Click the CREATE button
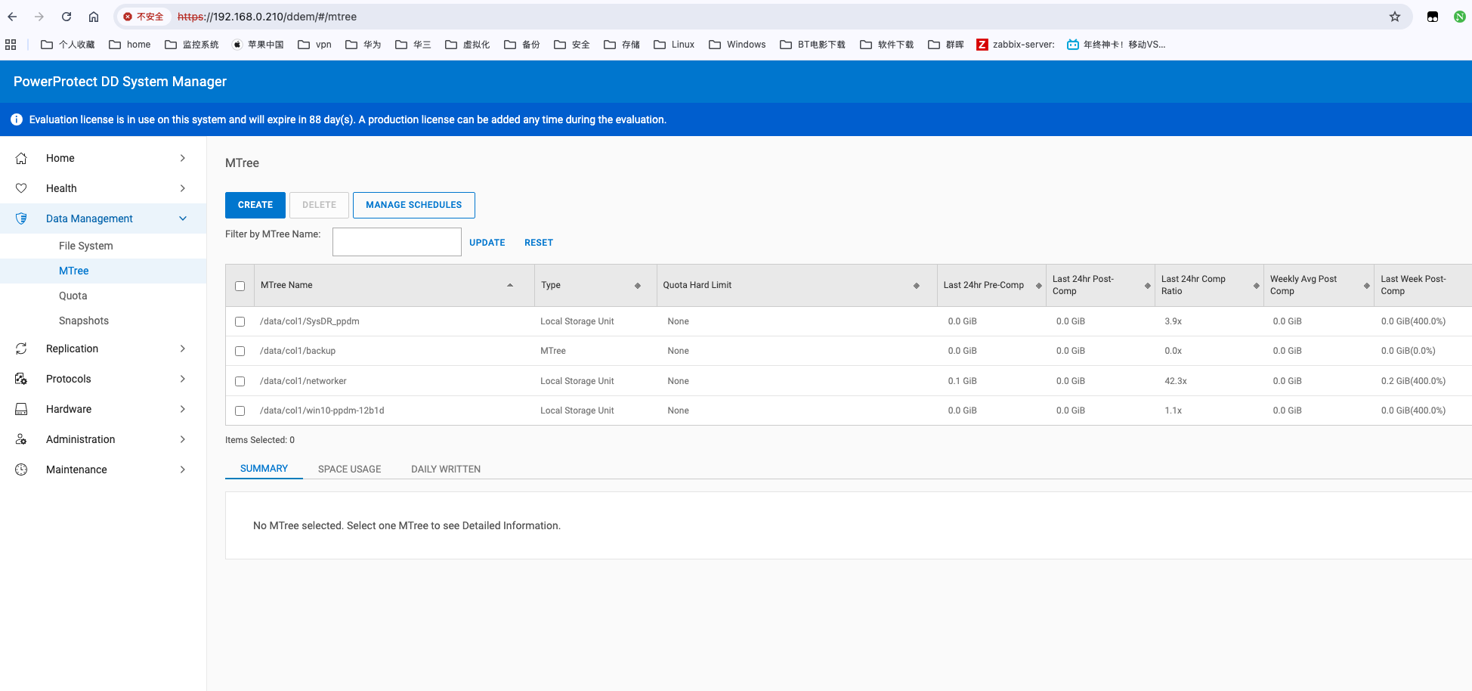This screenshot has width=1472, height=691. 255,205
